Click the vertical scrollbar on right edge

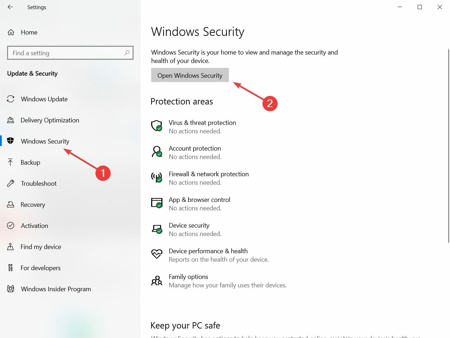[449, 146]
